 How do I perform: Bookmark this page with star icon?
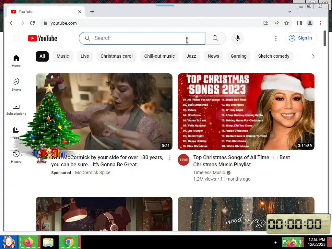click(287, 23)
